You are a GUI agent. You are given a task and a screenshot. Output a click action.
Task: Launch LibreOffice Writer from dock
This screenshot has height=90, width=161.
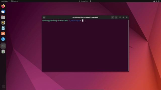3,28
